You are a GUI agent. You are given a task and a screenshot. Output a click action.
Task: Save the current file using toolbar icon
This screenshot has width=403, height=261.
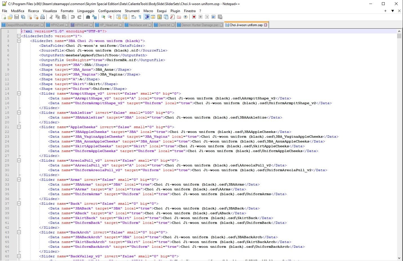point(17,17)
